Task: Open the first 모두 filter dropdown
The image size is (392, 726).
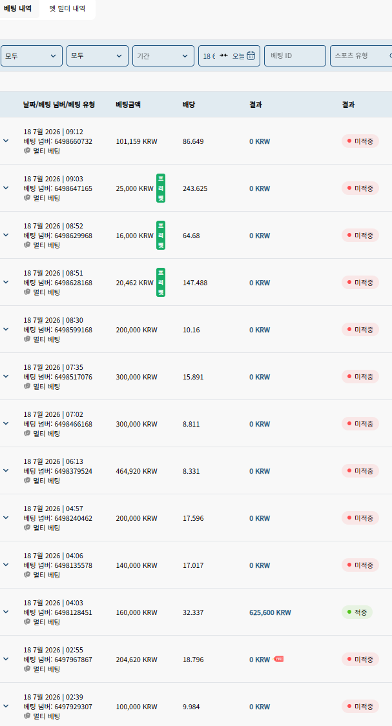Action: tap(32, 55)
